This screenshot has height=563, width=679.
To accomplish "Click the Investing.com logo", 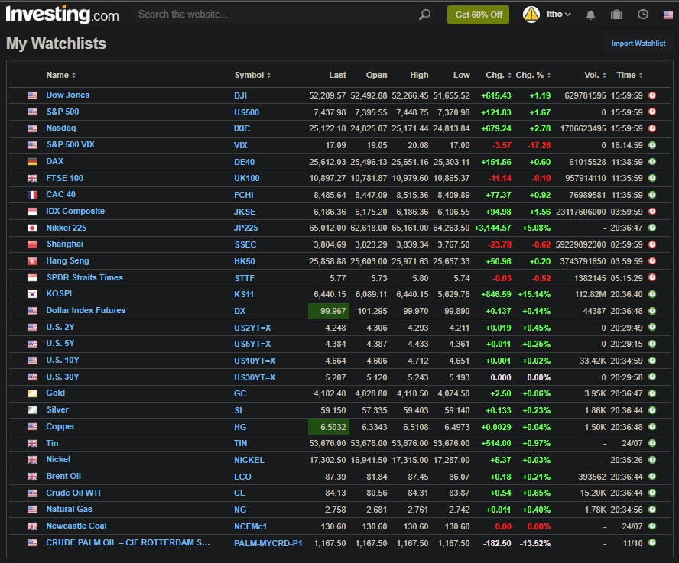I will coord(62,15).
